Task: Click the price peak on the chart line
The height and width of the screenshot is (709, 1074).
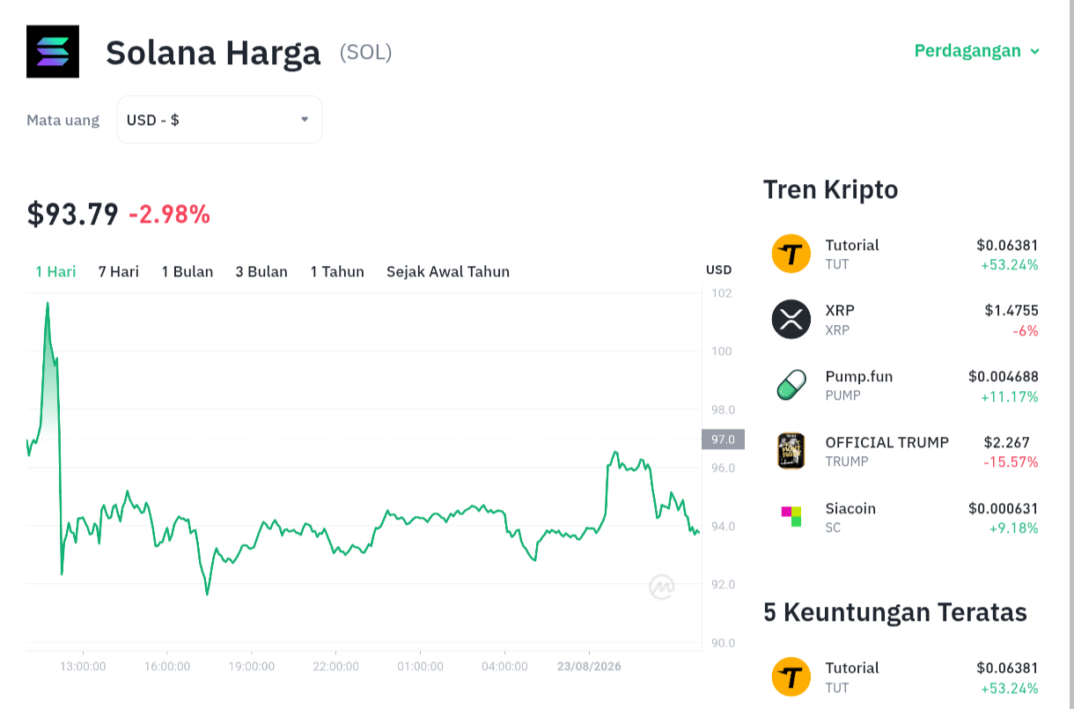Action: tap(48, 303)
